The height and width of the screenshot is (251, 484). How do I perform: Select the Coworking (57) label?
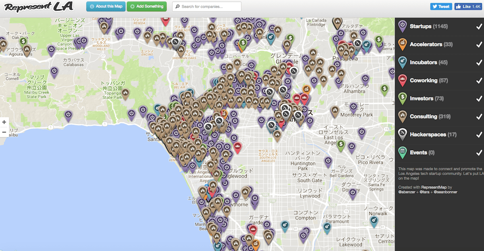pos(429,81)
